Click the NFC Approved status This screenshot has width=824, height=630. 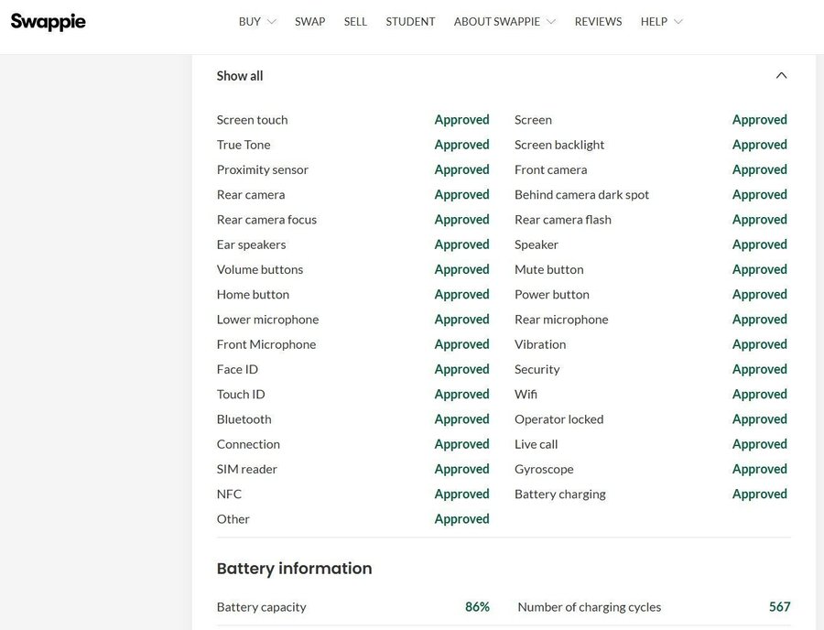(461, 494)
